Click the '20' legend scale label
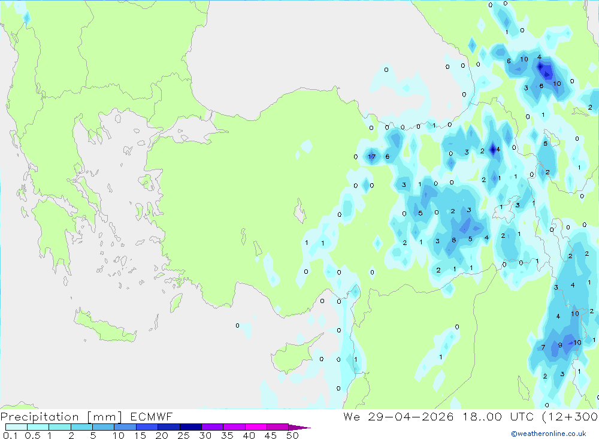599x439 pixels. point(162,435)
